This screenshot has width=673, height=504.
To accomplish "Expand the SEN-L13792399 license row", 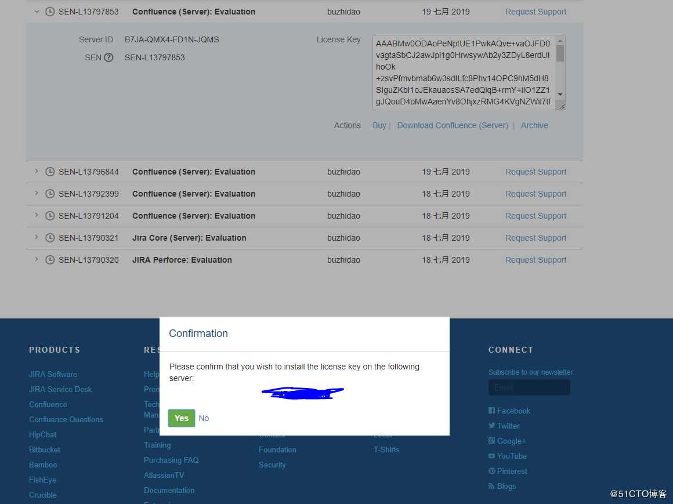I will point(37,194).
